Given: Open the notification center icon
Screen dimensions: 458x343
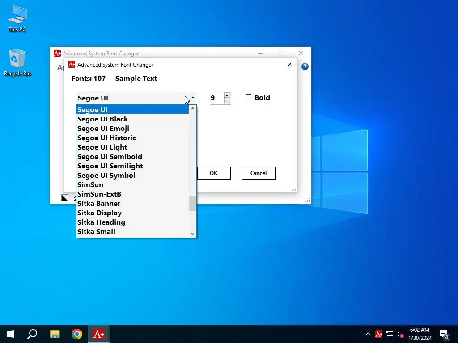Looking at the screenshot, I should pyautogui.click(x=444, y=335).
